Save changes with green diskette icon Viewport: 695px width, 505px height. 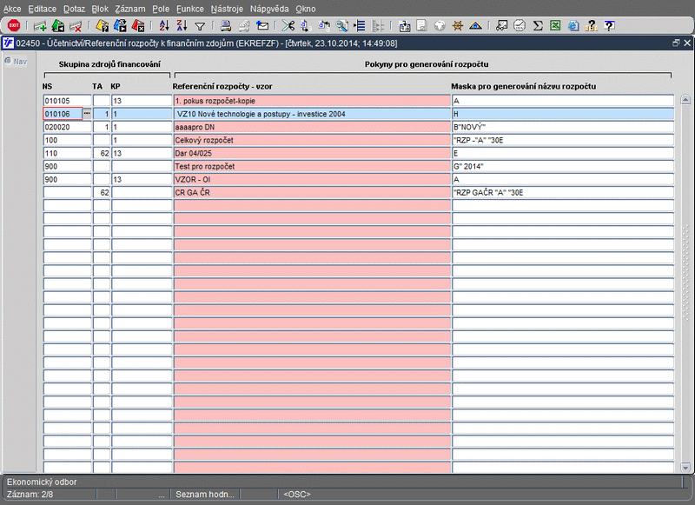click(x=58, y=26)
